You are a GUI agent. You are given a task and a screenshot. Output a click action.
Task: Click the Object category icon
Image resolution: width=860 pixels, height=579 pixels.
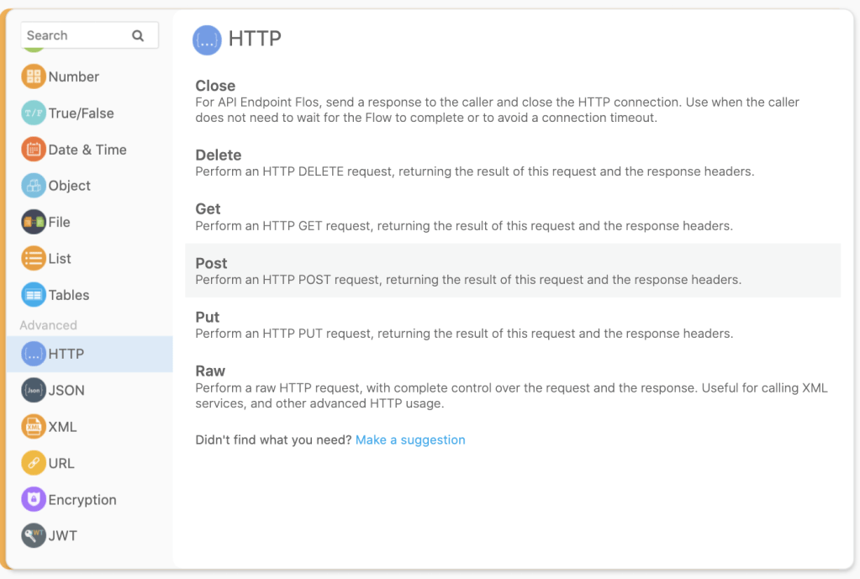[34, 186]
